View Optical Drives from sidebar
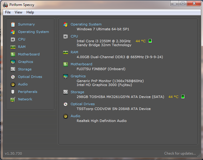 pyautogui.click(x=30, y=77)
